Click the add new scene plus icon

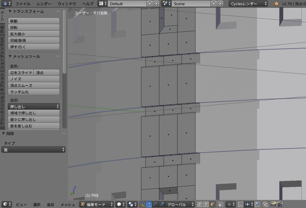click(214, 4)
